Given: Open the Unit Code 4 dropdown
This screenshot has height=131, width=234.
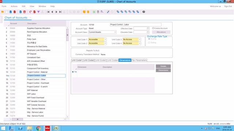Looking at the screenshot, I should 140,43.
